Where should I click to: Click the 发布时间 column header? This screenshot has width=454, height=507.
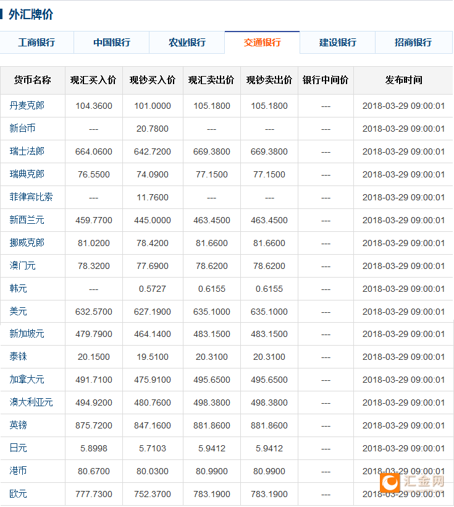[404, 80]
